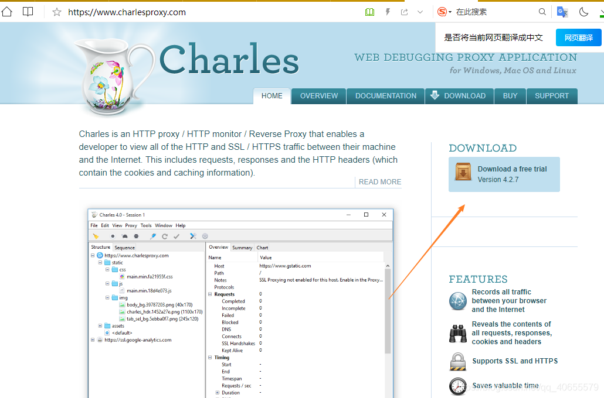Click the magnifier search icon
604x398 pixels.
point(542,12)
